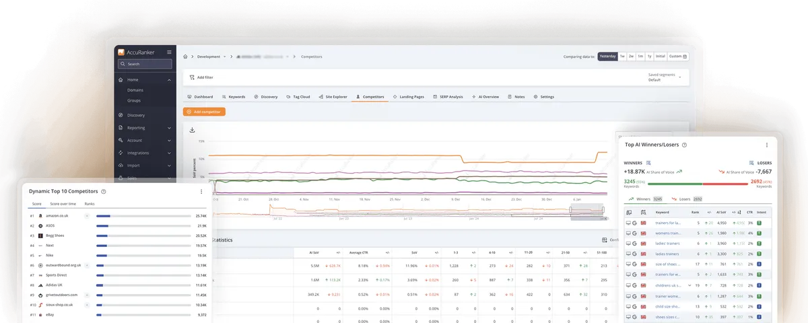Image resolution: width=808 pixels, height=323 pixels.
Task: Switch to Score over time tab
Action: click(63, 203)
